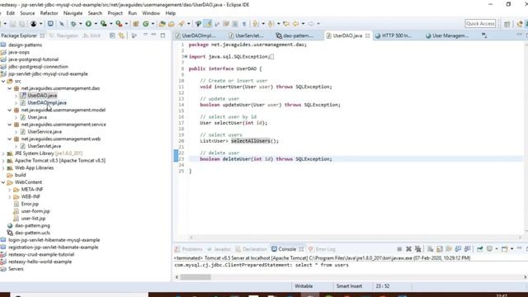Toggle Word Wrap in Console toolbar
The image size is (528, 297).
tap(449, 249)
